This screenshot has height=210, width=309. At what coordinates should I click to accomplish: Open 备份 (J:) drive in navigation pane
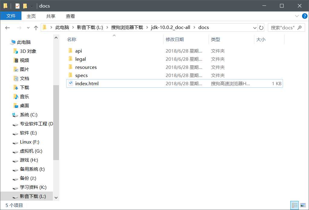pyautogui.click(x=28, y=178)
